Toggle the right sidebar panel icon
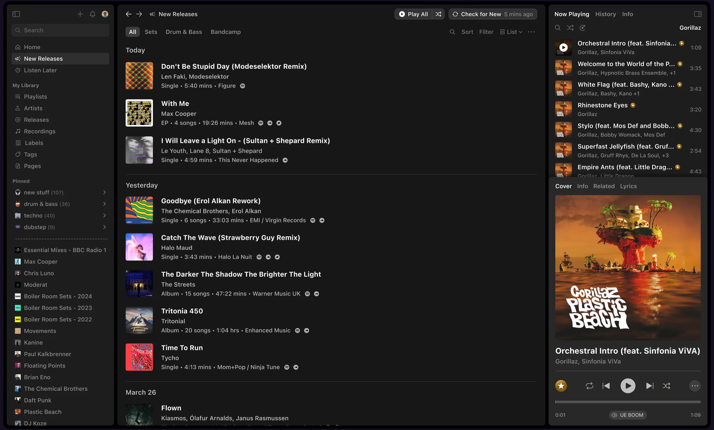Image resolution: width=714 pixels, height=430 pixels. (698, 14)
